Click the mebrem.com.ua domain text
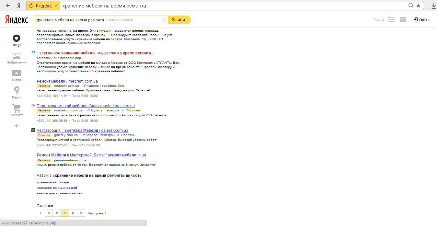Viewport: 437px width, 227px height. tap(67, 86)
